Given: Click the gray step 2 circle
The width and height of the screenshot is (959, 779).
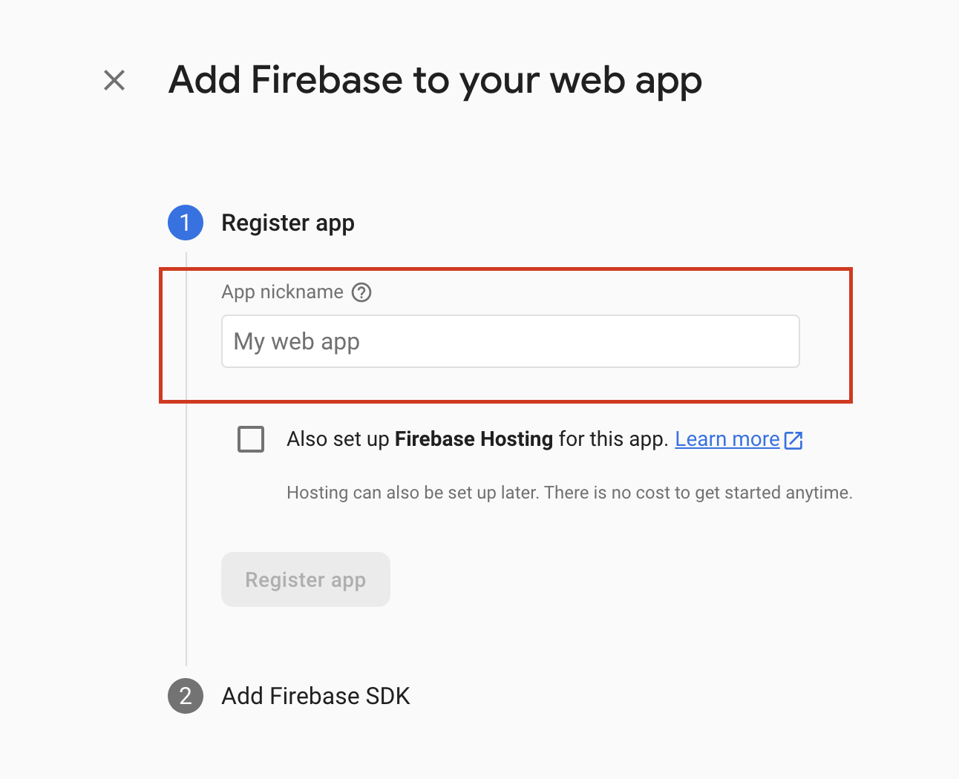Looking at the screenshot, I should pyautogui.click(x=186, y=696).
